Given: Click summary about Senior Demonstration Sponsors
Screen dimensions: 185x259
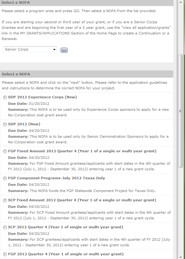Looking at the screenshot, I should [88, 139].
